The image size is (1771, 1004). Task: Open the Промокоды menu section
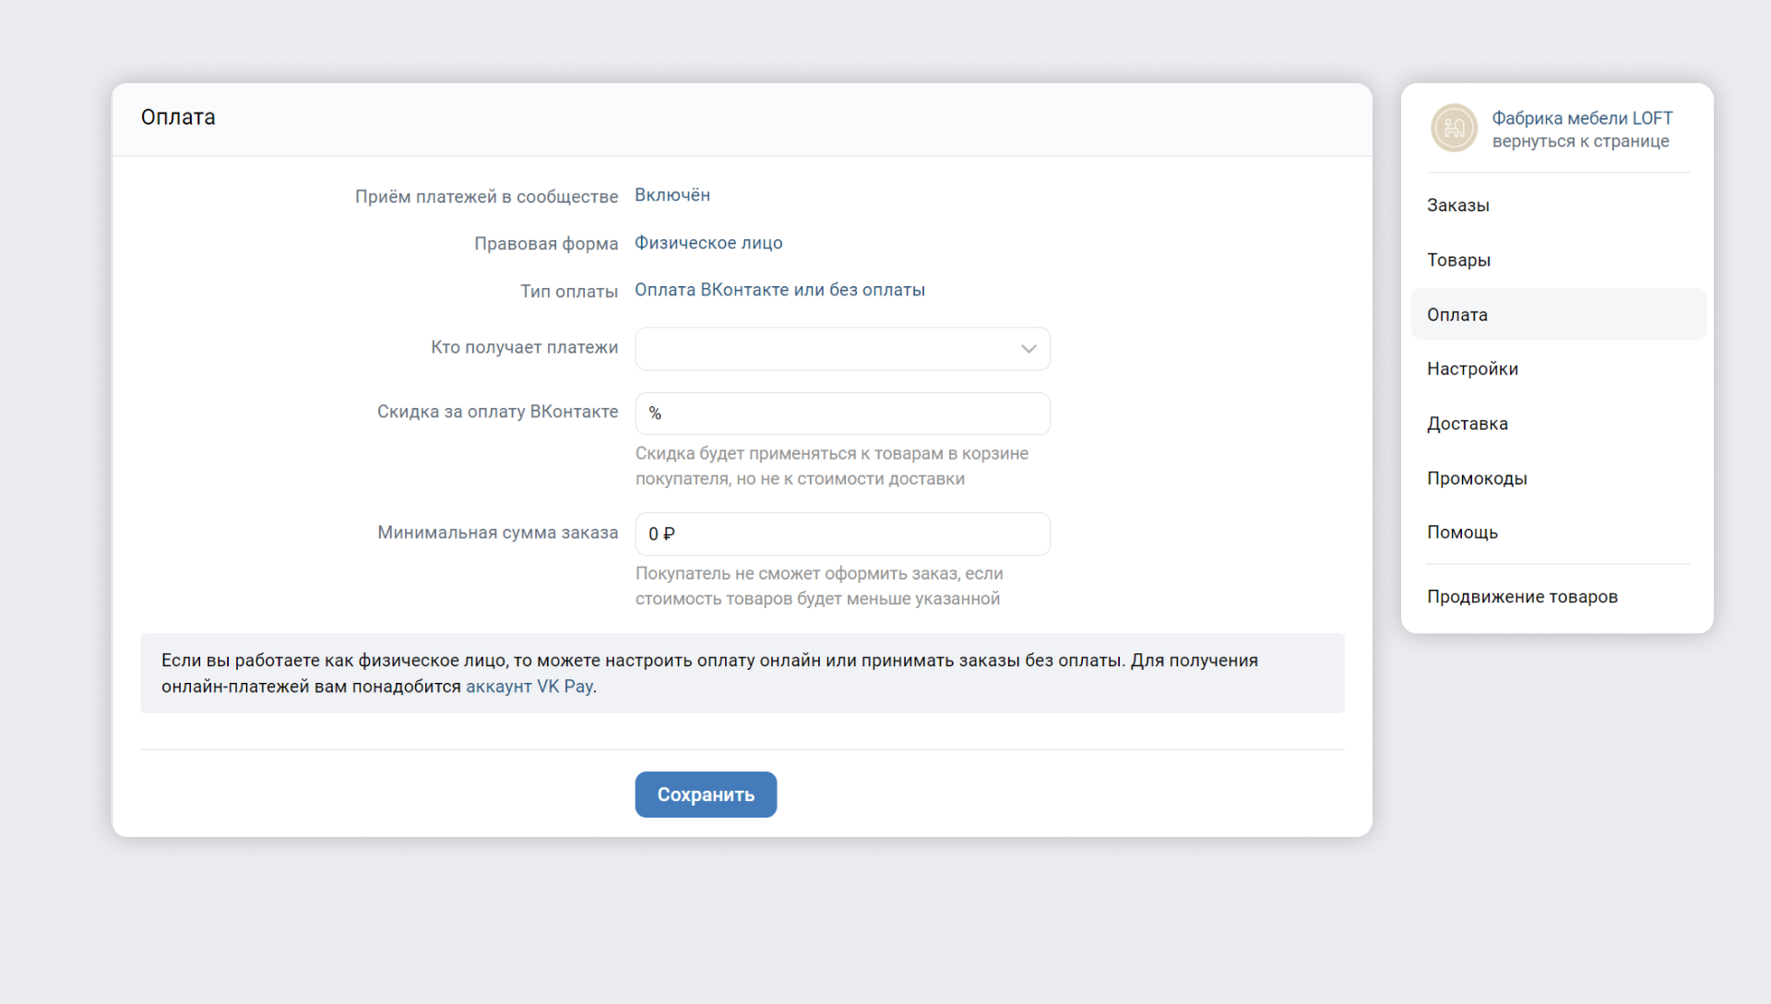pyautogui.click(x=1558, y=478)
